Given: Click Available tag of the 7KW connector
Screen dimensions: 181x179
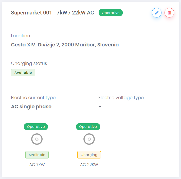Looking at the screenshot, I should (37, 155).
